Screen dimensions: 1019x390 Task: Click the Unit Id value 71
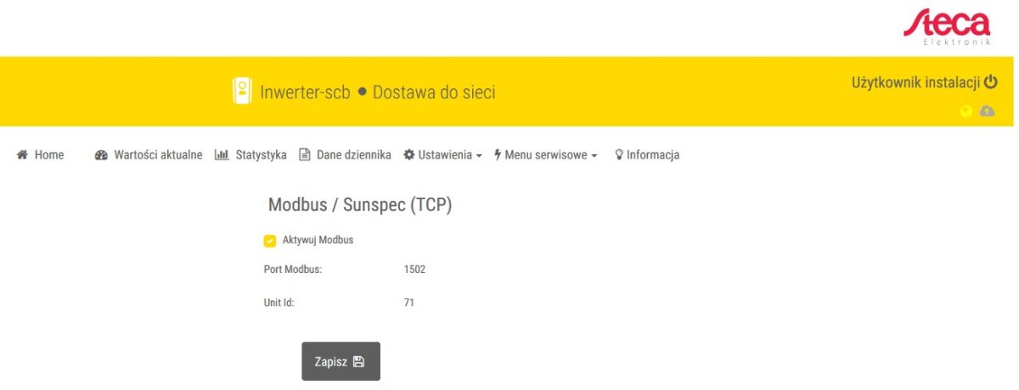(x=409, y=302)
